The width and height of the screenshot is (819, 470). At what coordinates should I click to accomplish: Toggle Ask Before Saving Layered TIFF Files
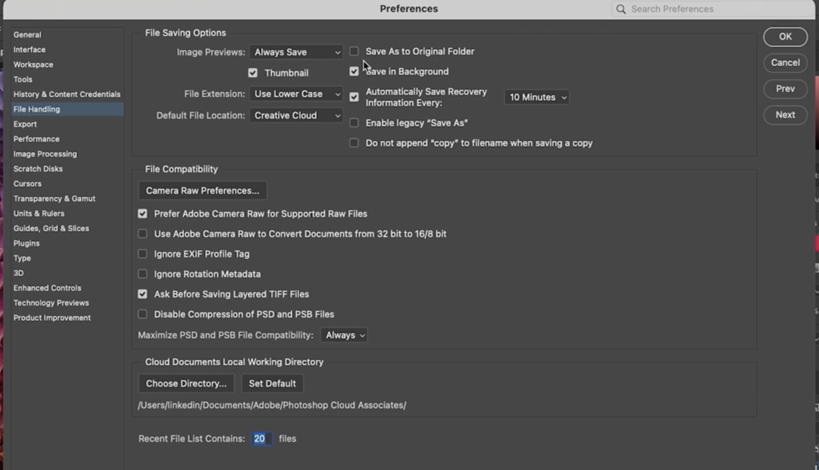(x=142, y=294)
